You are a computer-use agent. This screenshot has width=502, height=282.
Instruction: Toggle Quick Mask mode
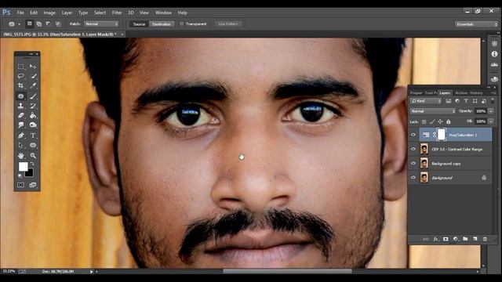coord(21,185)
